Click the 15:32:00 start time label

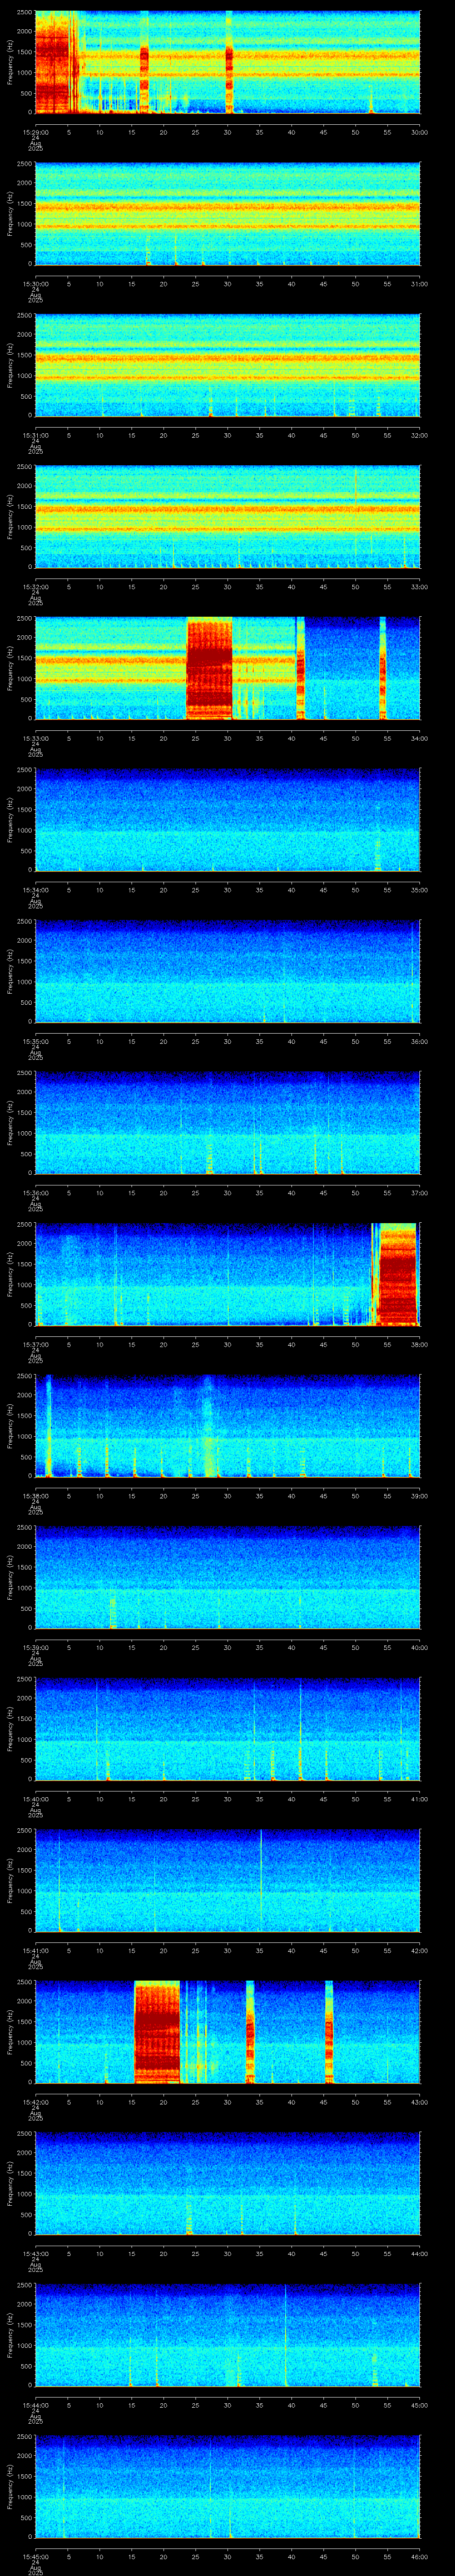coord(35,587)
